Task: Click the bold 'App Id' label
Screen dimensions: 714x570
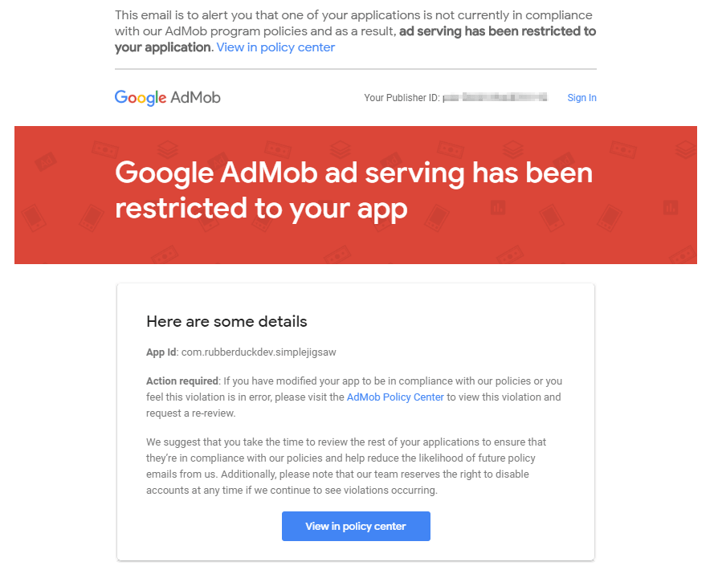Action: (161, 352)
